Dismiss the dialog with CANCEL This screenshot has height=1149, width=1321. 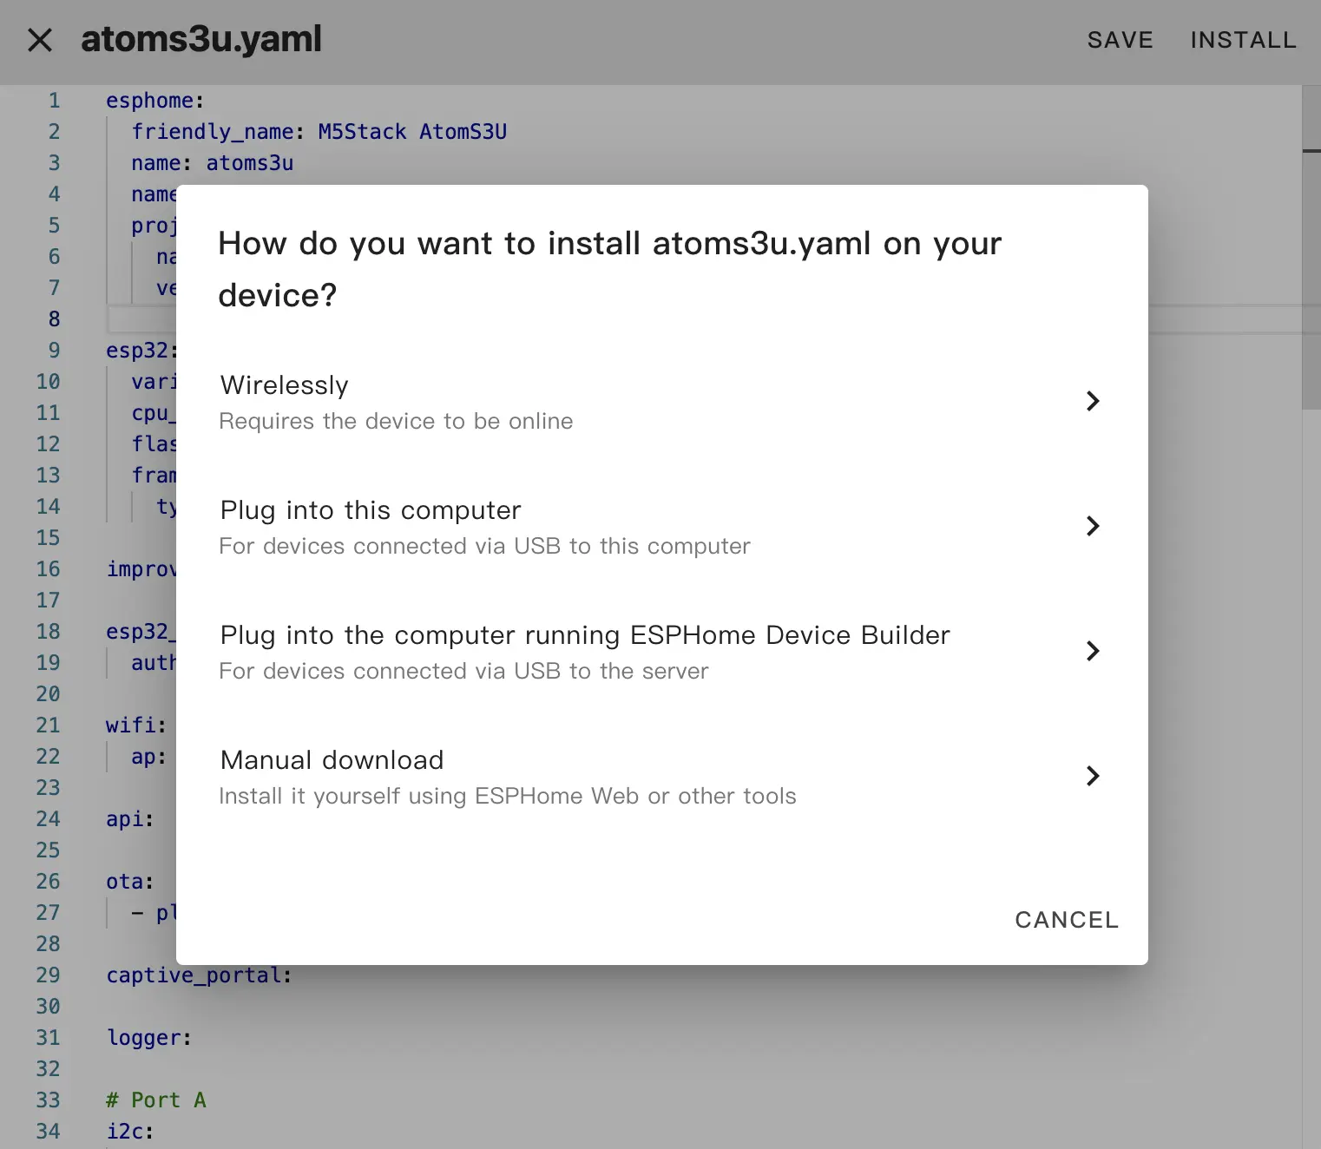click(x=1066, y=920)
